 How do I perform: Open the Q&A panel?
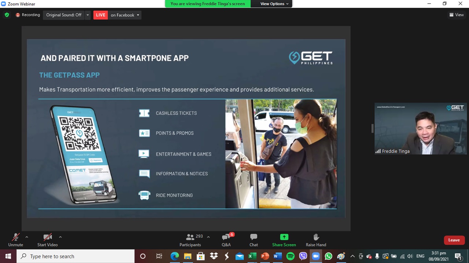226,240
